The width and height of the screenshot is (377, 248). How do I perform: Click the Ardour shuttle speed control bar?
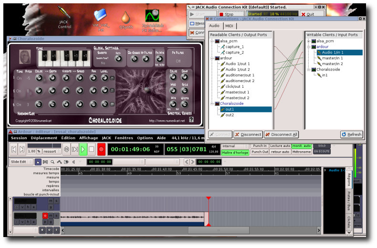[44, 146]
